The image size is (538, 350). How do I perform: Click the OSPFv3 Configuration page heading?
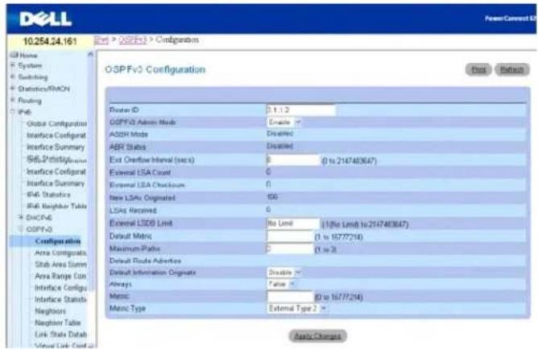(x=155, y=69)
